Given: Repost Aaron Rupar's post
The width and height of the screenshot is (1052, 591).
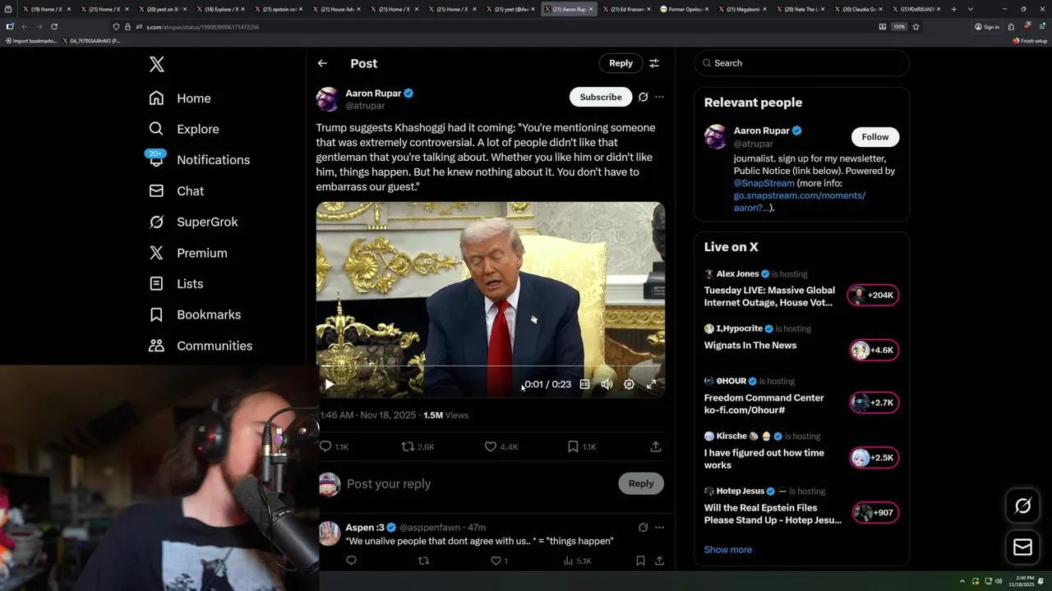Looking at the screenshot, I should pos(408,447).
